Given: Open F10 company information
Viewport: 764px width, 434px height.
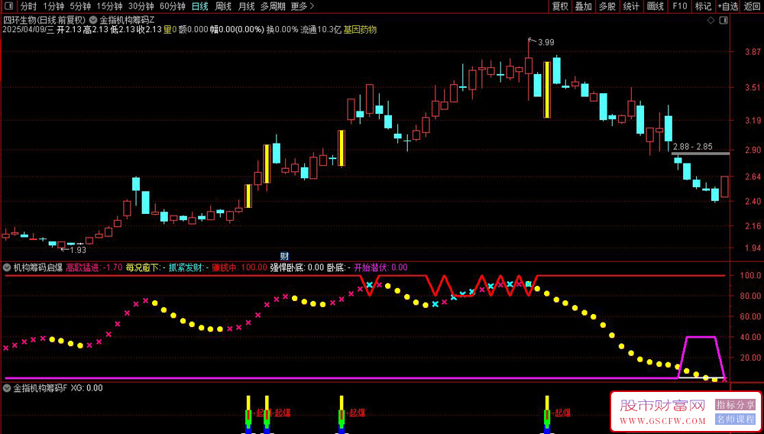Looking at the screenshot, I should click(680, 6).
